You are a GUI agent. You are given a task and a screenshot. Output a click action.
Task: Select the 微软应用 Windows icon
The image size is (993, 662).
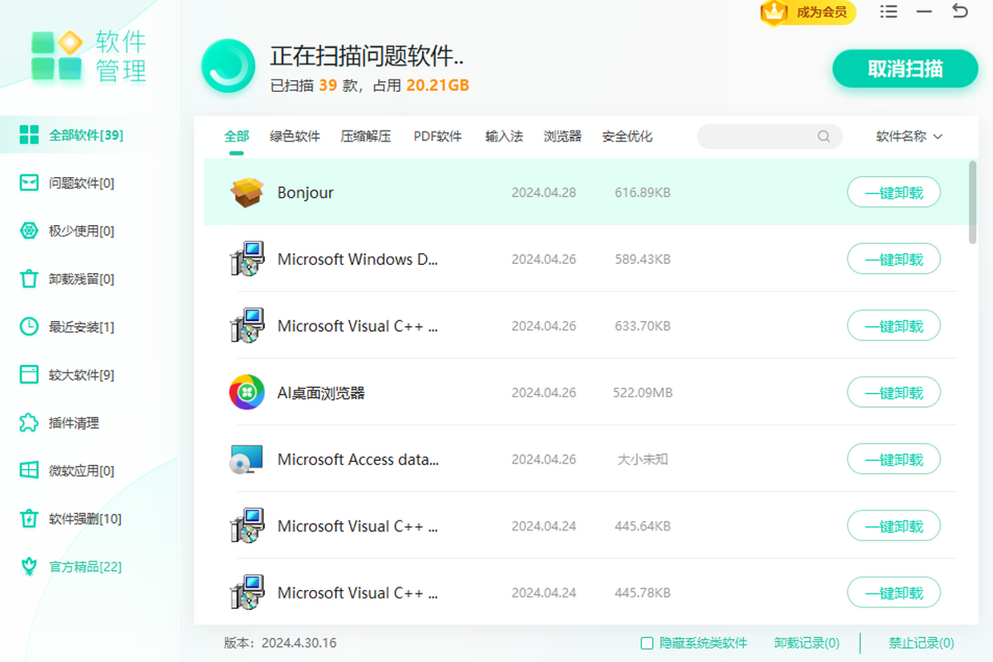pos(29,471)
